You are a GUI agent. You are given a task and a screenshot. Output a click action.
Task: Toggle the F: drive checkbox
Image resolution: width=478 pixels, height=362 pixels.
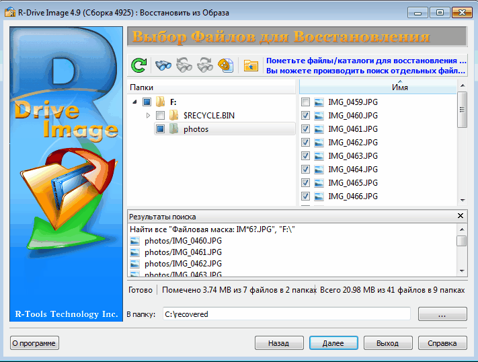(x=147, y=102)
